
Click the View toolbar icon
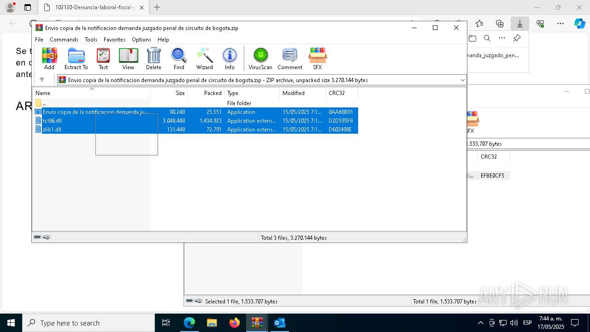pos(128,59)
